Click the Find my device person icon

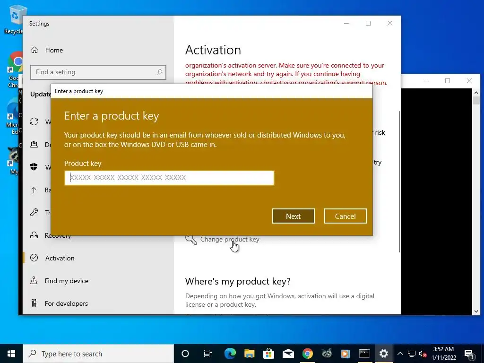tap(34, 281)
